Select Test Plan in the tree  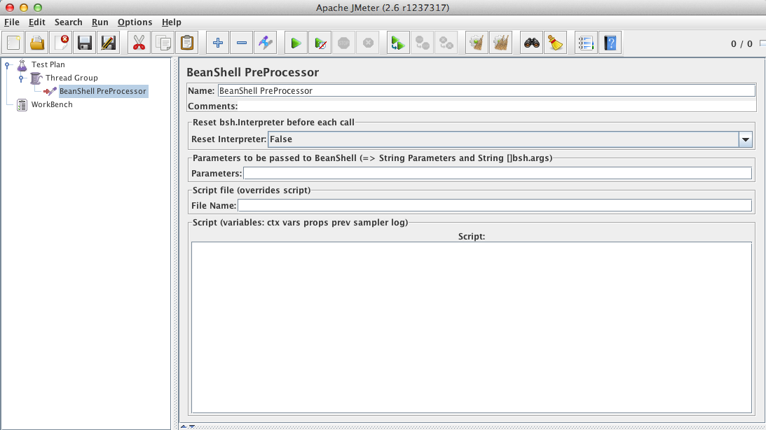(x=48, y=64)
